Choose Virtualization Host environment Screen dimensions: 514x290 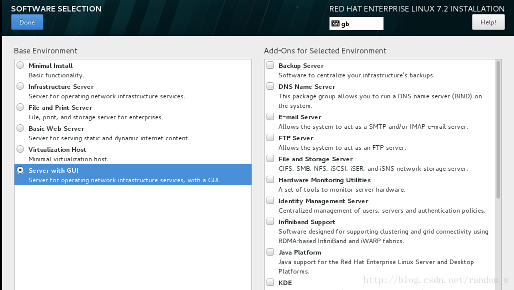point(20,149)
